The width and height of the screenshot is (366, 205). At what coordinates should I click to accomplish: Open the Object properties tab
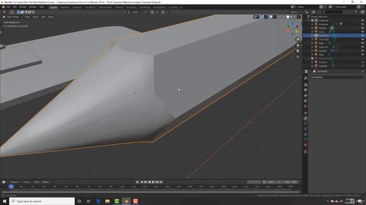pos(305,113)
